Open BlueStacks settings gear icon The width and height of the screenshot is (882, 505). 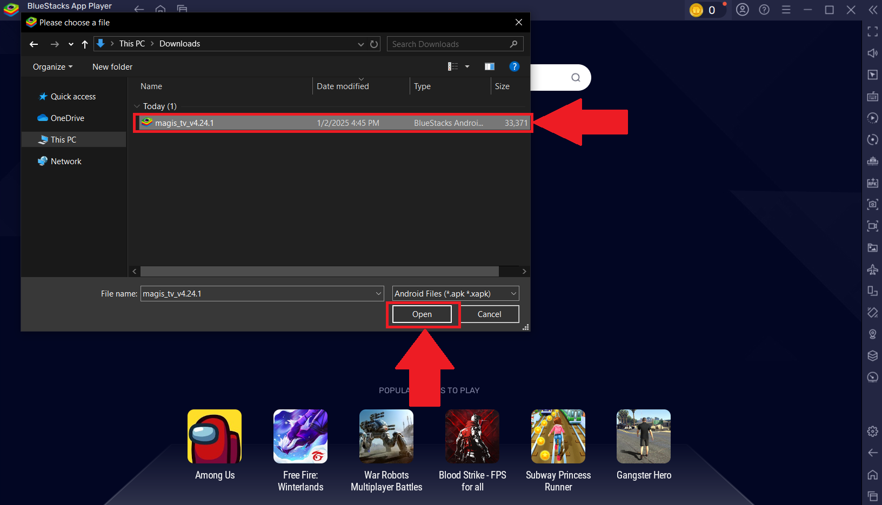(x=872, y=431)
